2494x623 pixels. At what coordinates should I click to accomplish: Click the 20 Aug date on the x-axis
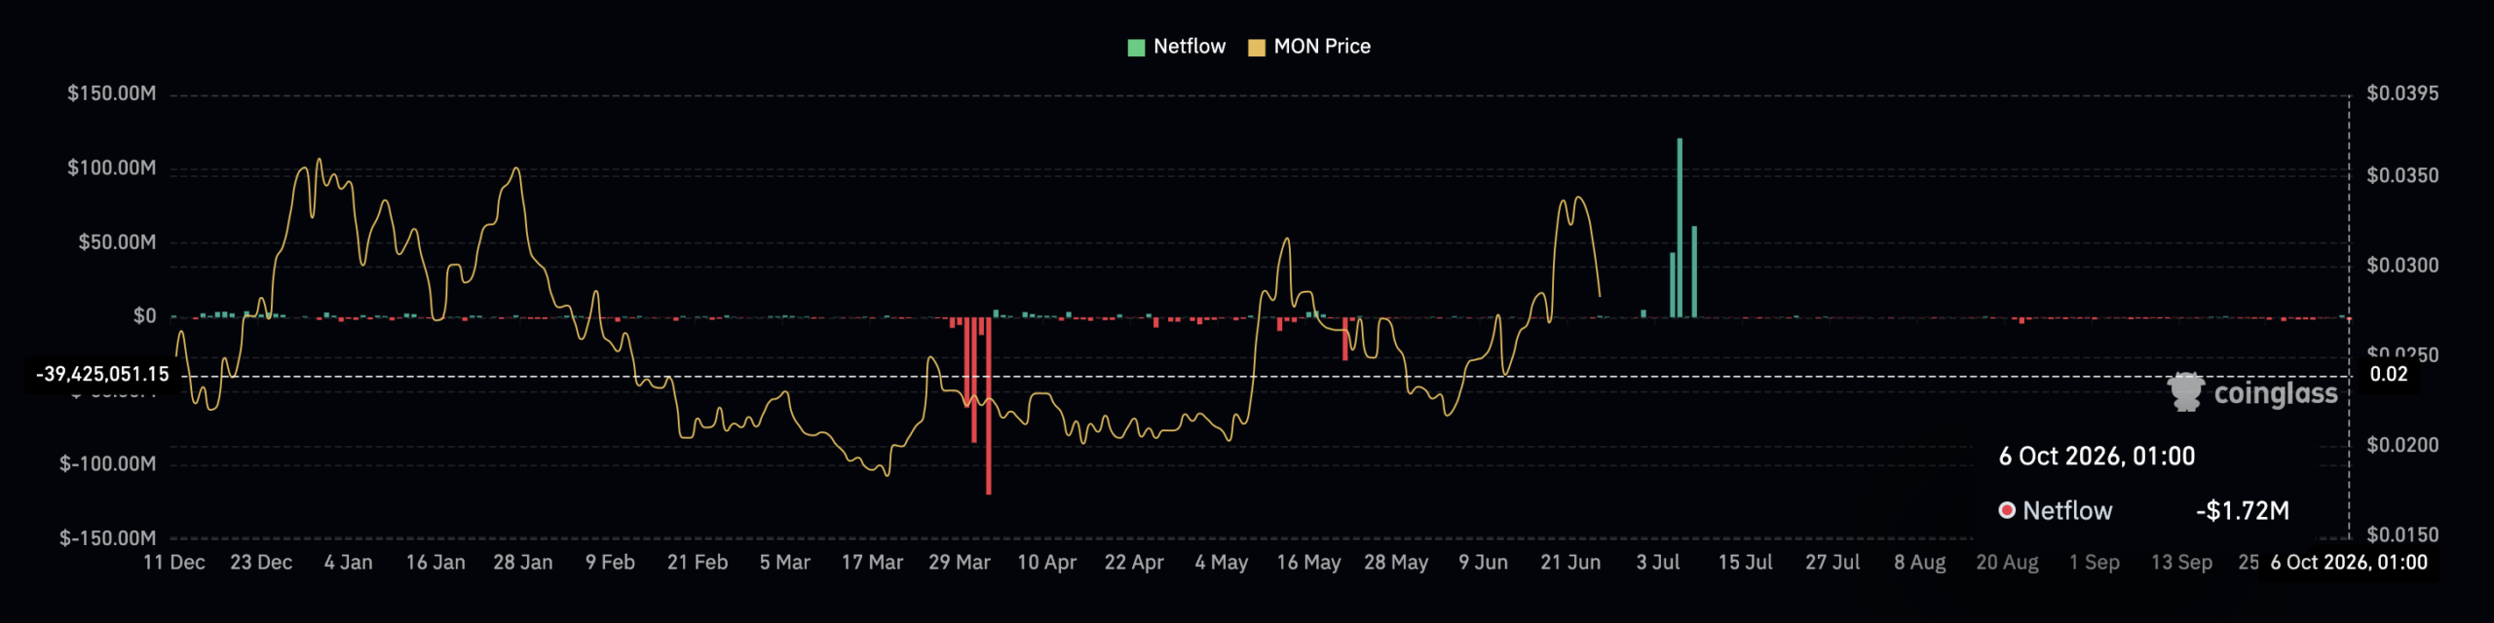(2007, 563)
